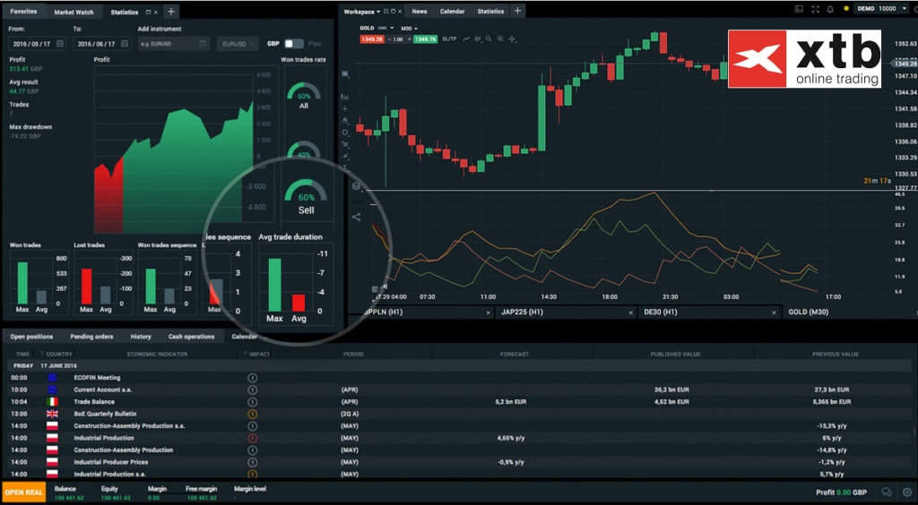Open settings gear in bottom right

907,492
